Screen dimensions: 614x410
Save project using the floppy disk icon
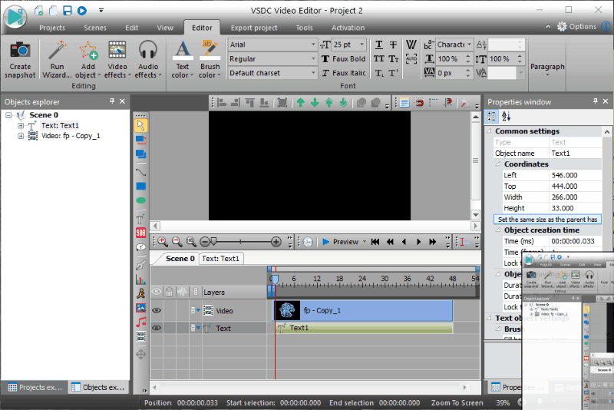point(68,10)
